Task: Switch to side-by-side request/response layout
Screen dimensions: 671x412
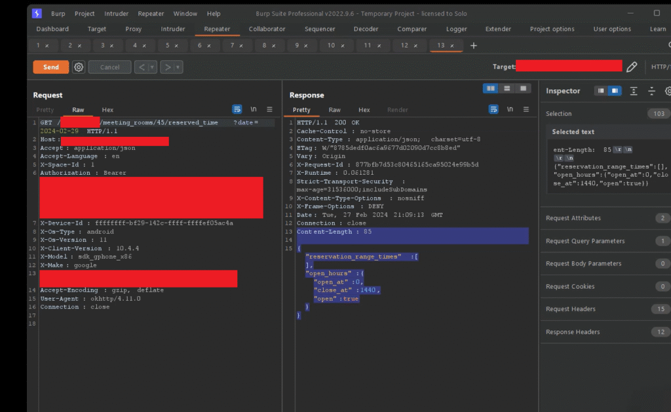Action: click(x=490, y=88)
